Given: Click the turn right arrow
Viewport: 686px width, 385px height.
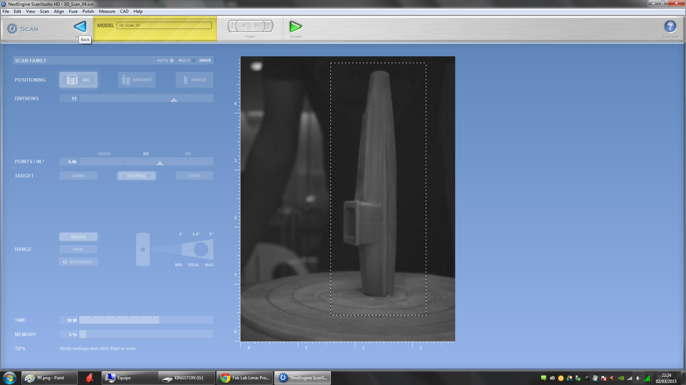Looking at the screenshot, I should 257,26.
